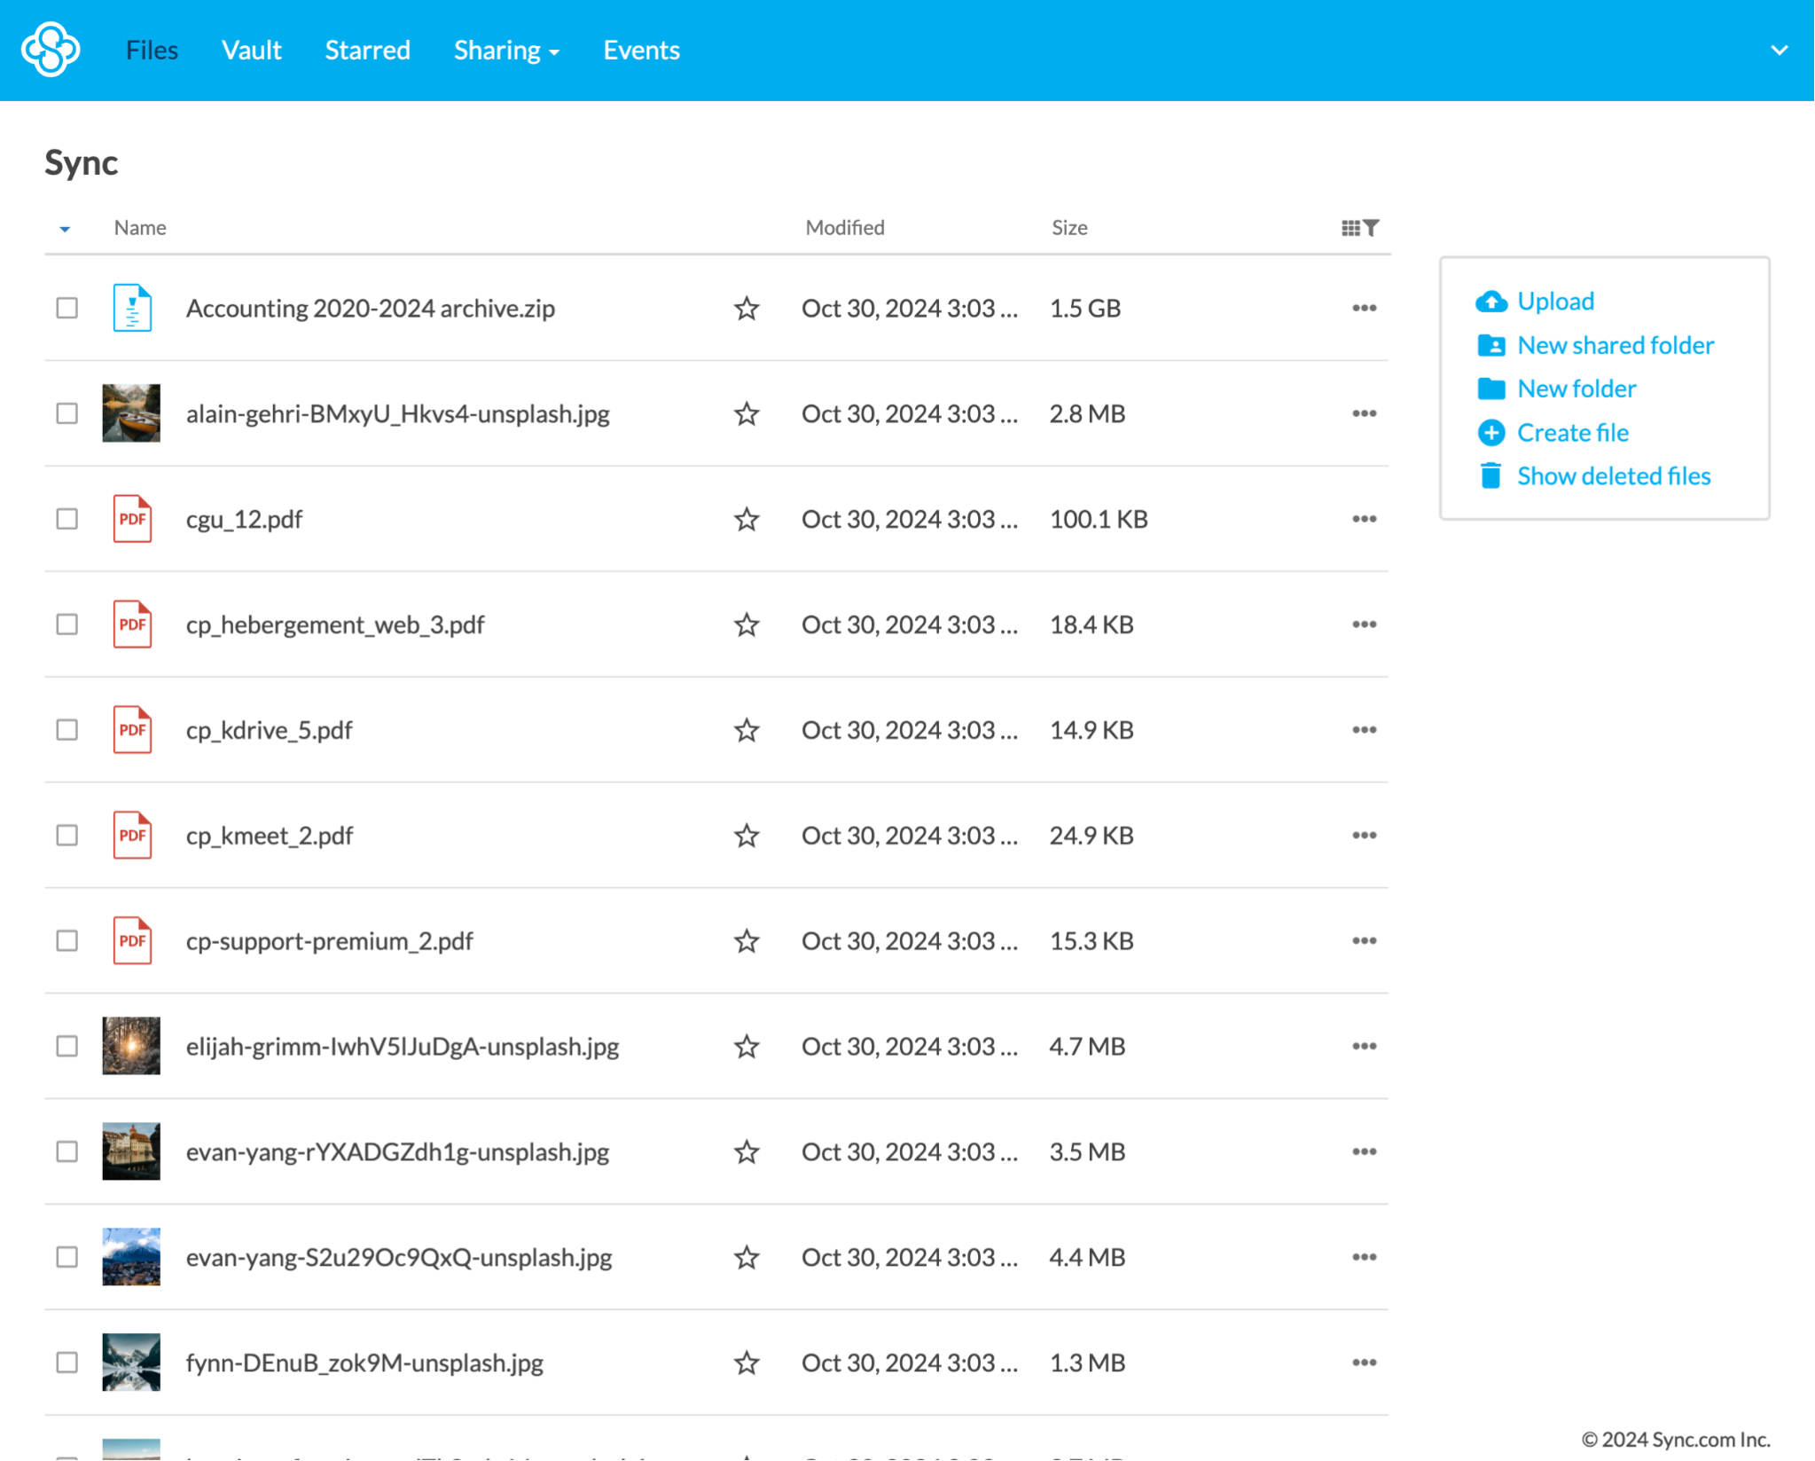Click the Create file link
This screenshot has width=1815, height=1461.
[1573, 433]
